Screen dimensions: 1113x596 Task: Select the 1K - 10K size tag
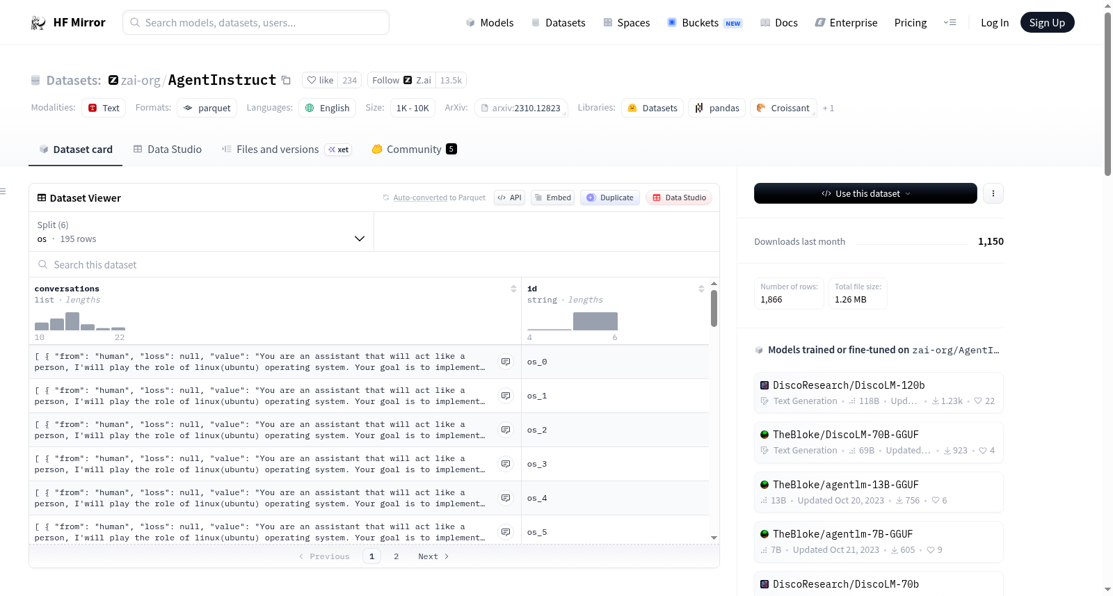click(413, 108)
